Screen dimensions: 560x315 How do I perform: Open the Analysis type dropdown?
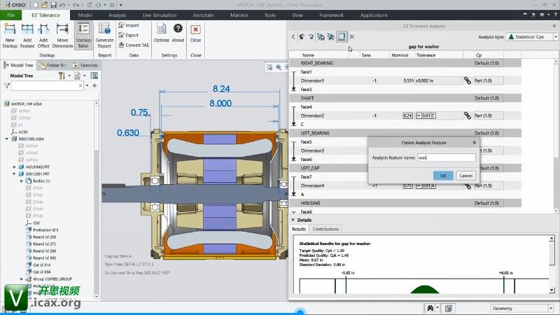tap(530, 36)
